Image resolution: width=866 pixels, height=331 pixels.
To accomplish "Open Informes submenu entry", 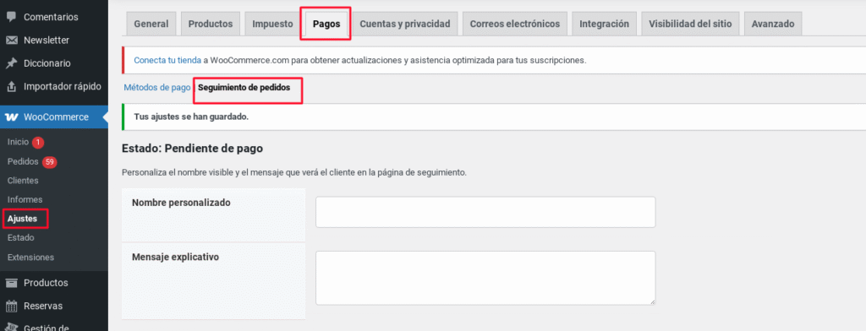I will (x=25, y=200).
